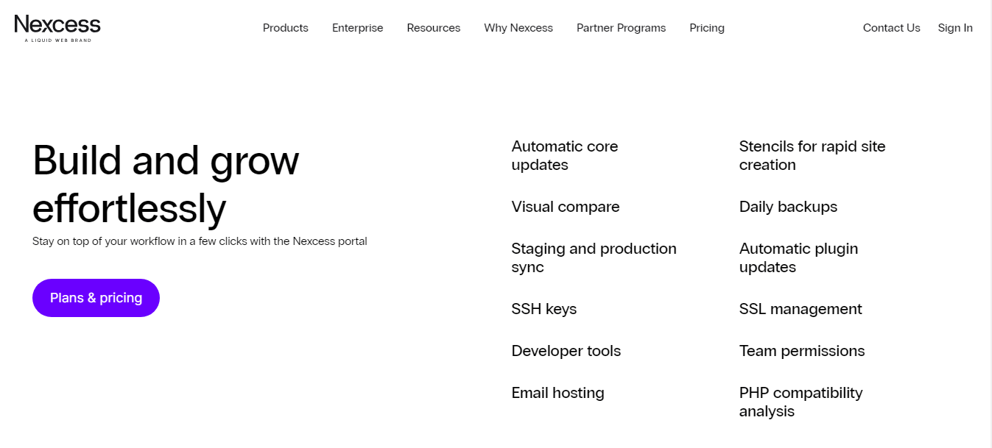Click the 'Team permissions' text
Image resolution: width=992 pixels, height=448 pixels.
[802, 351]
